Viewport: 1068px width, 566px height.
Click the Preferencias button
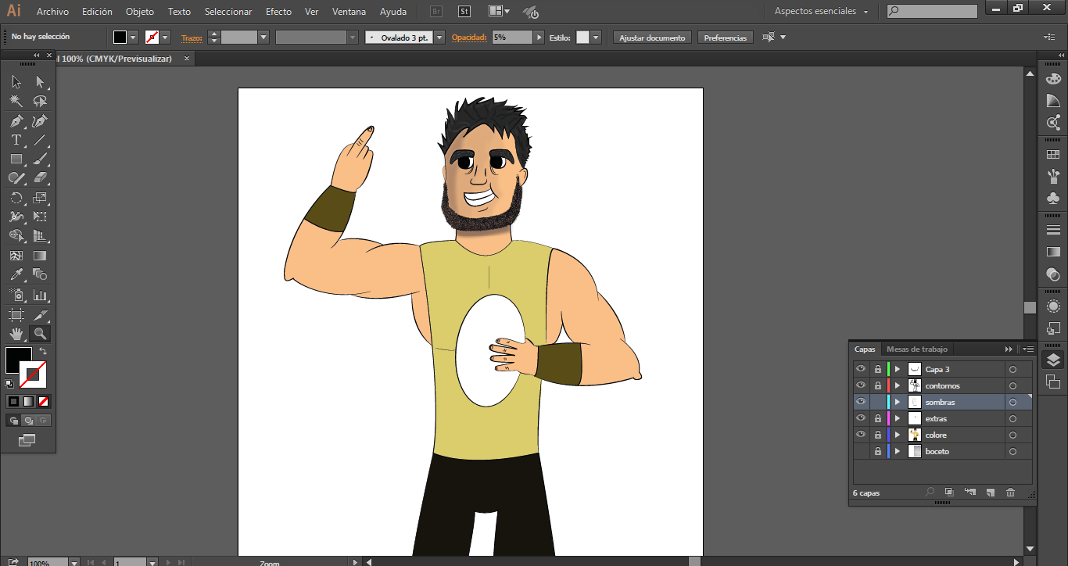point(725,38)
